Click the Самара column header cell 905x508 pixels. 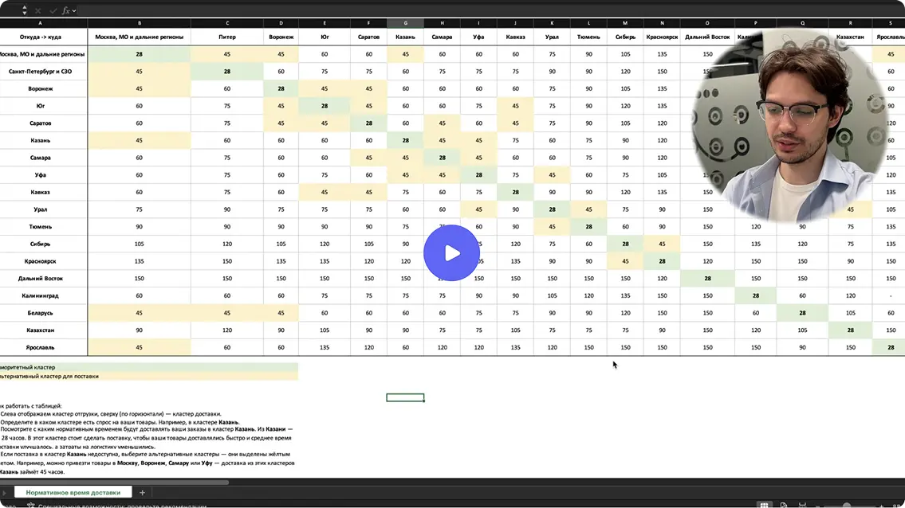click(442, 37)
